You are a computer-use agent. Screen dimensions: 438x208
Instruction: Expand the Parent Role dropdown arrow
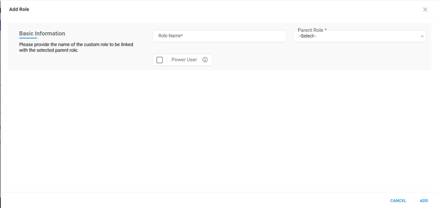point(422,36)
